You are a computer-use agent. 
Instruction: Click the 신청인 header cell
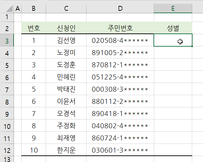tap(66, 28)
